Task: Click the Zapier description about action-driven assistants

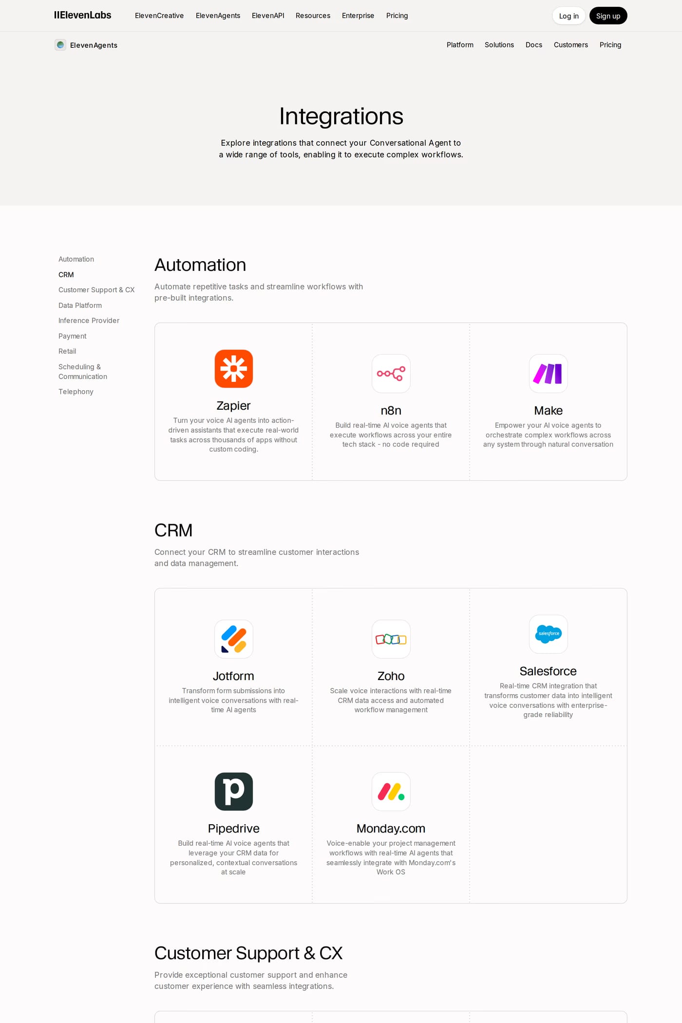Action: click(x=233, y=435)
